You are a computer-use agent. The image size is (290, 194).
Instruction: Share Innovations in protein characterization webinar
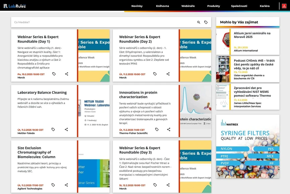169,129
